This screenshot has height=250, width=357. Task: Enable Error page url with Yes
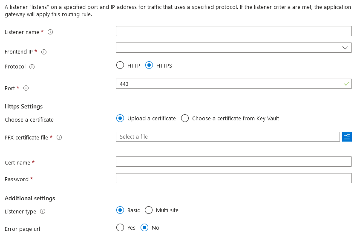point(120,227)
